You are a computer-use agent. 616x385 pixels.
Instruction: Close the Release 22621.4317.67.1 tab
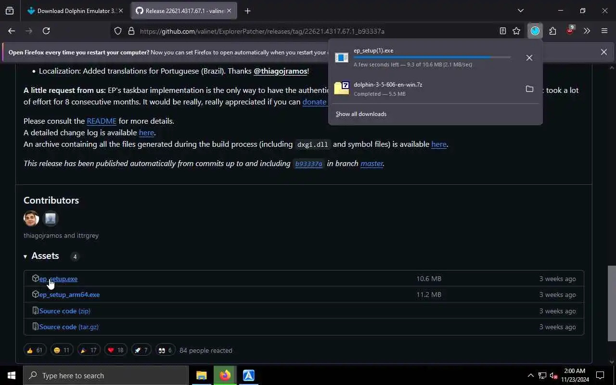point(229,11)
